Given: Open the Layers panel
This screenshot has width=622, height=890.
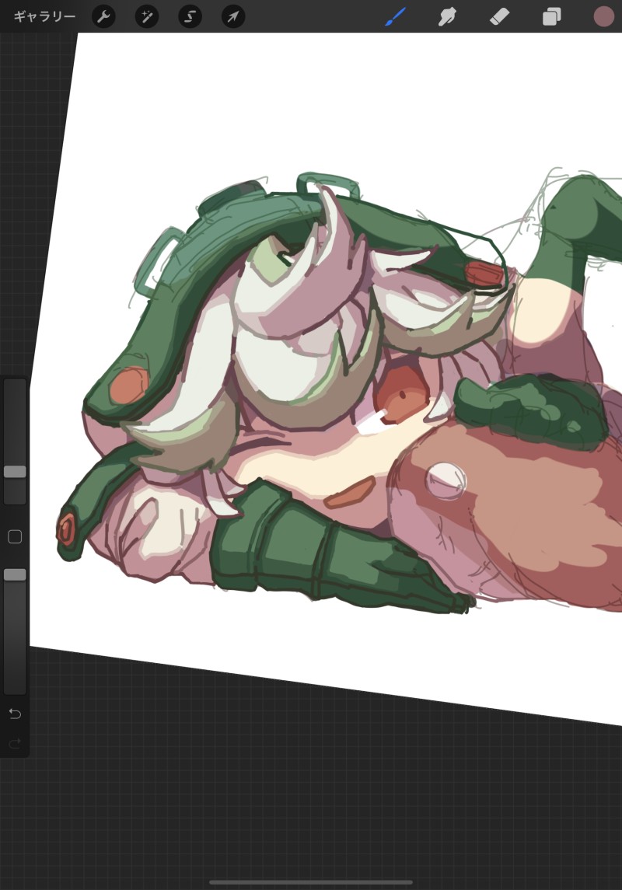Looking at the screenshot, I should [551, 16].
